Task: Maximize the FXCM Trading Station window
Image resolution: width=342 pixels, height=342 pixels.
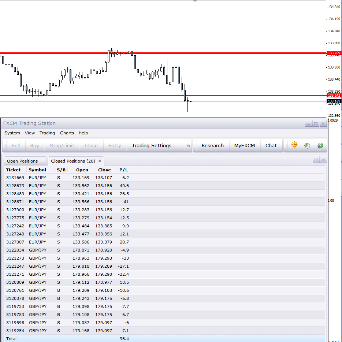Action: (x=316, y=124)
